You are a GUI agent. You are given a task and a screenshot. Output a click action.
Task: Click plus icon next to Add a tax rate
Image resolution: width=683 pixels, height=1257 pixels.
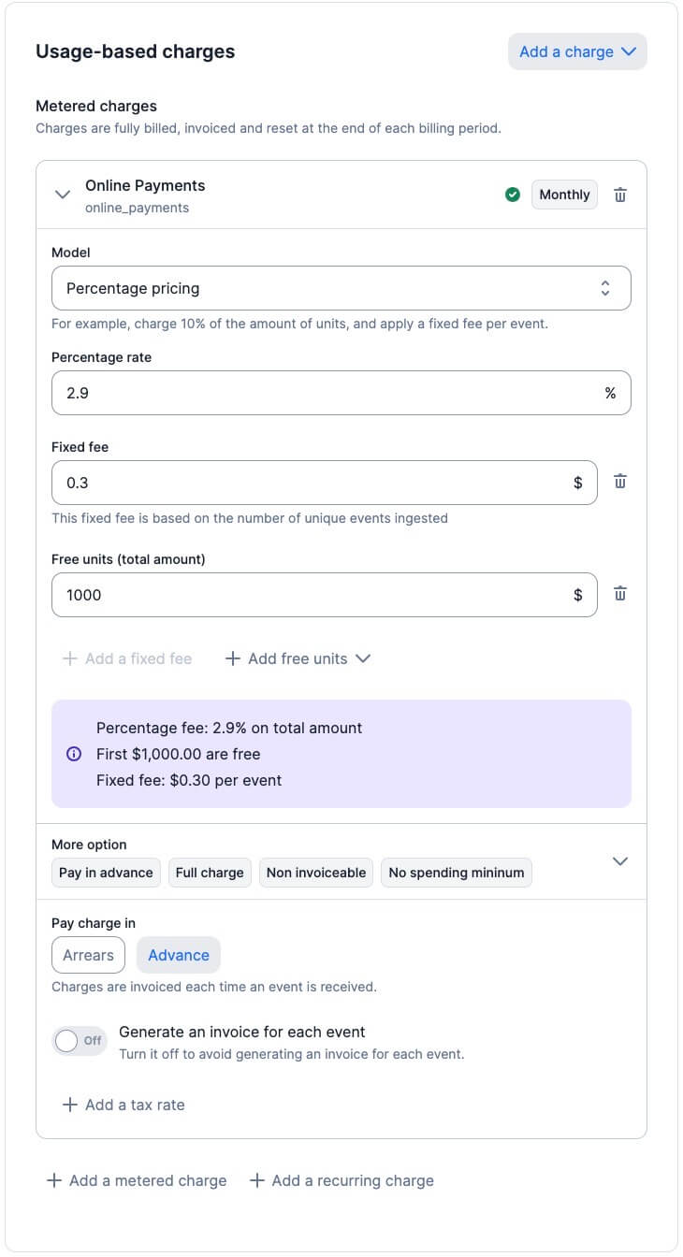pos(69,1105)
